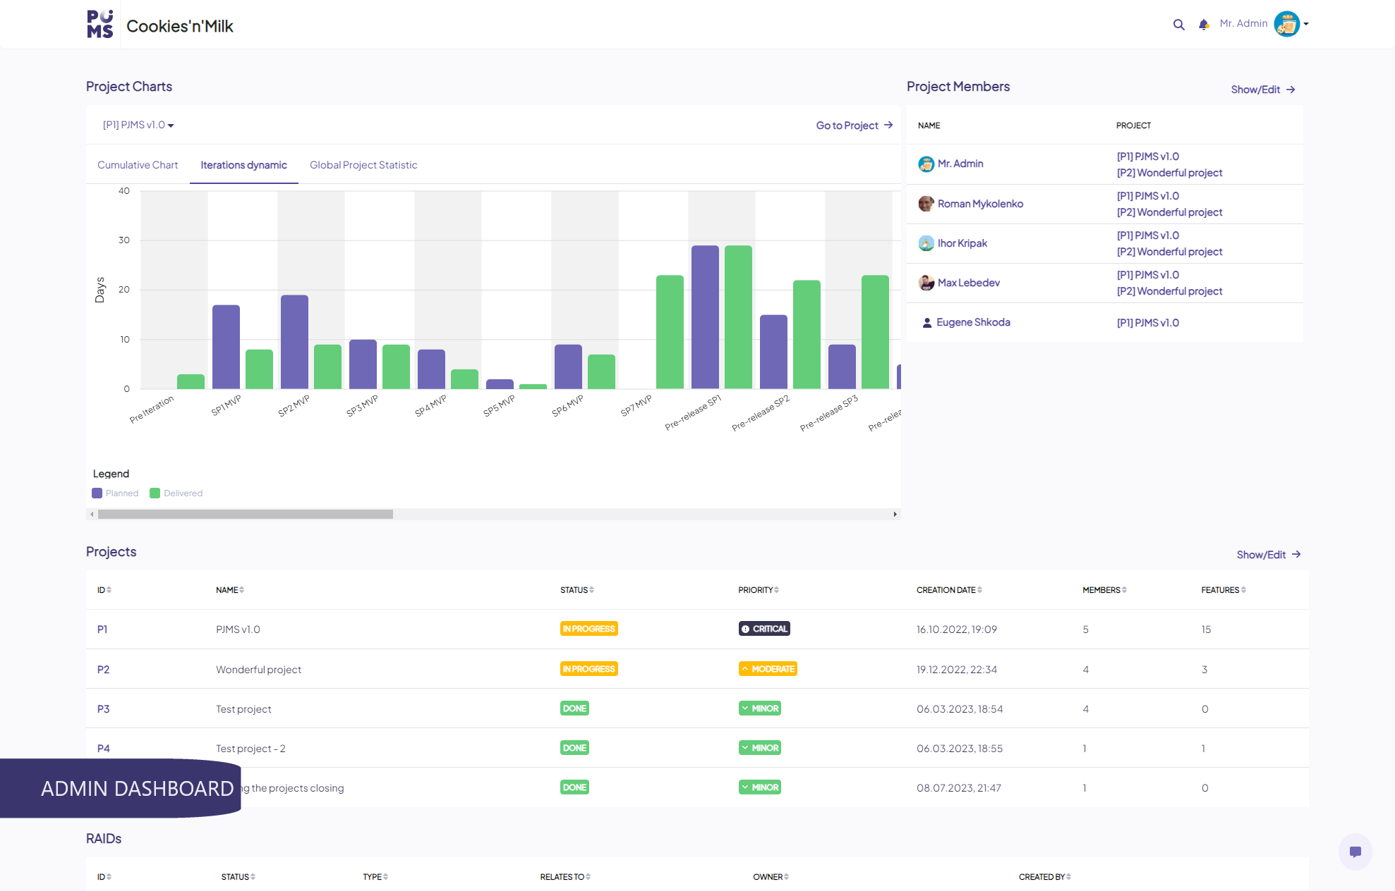This screenshot has height=891, width=1395.
Task: Switch to Cumulative Chart tab
Action: point(138,165)
